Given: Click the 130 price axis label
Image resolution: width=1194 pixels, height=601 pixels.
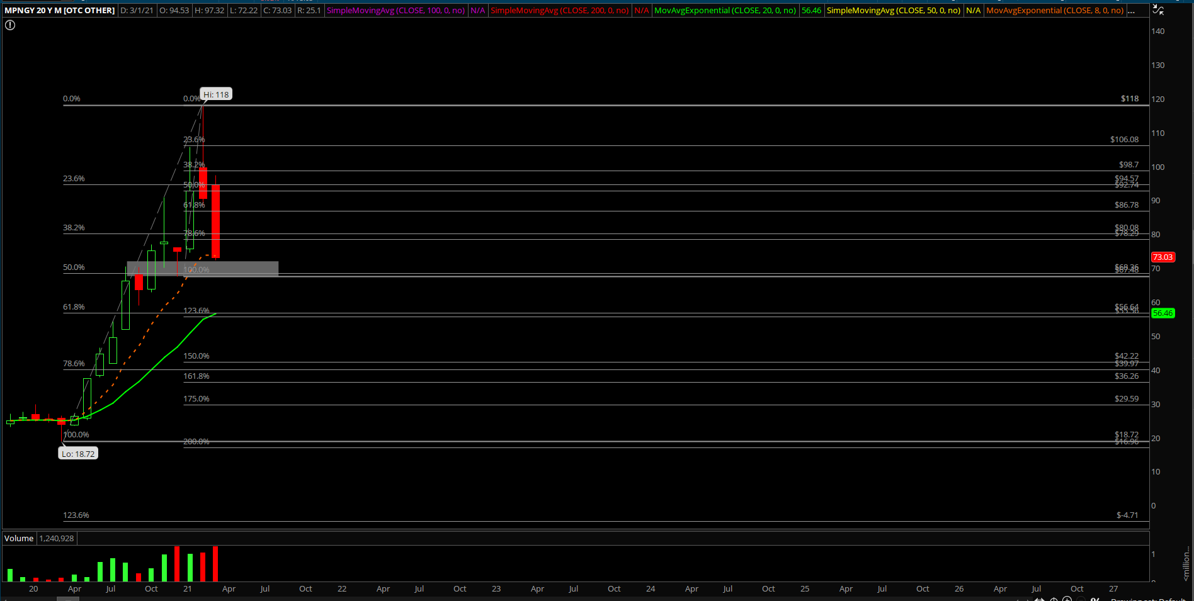Looking at the screenshot, I should (1157, 65).
